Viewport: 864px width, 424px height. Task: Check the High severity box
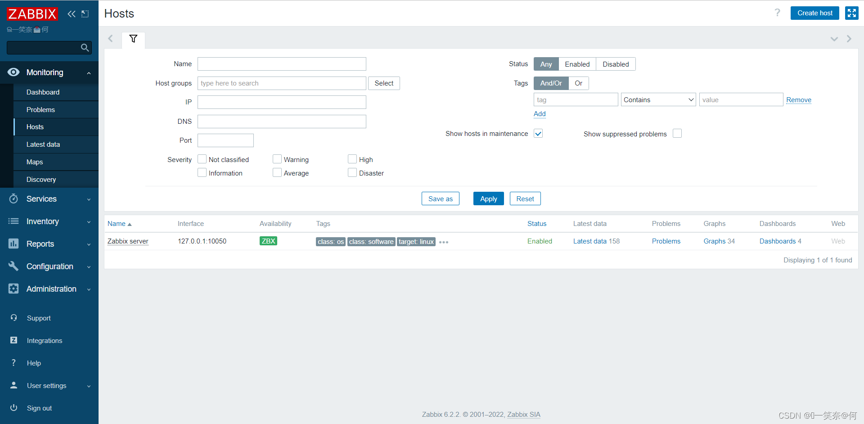[x=352, y=159]
